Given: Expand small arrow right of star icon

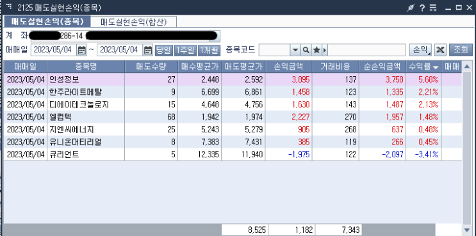Looking at the screenshot, I should [x=325, y=51].
